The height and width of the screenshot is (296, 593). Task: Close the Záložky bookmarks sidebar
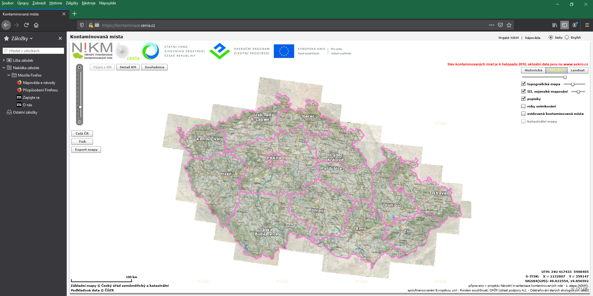60,38
